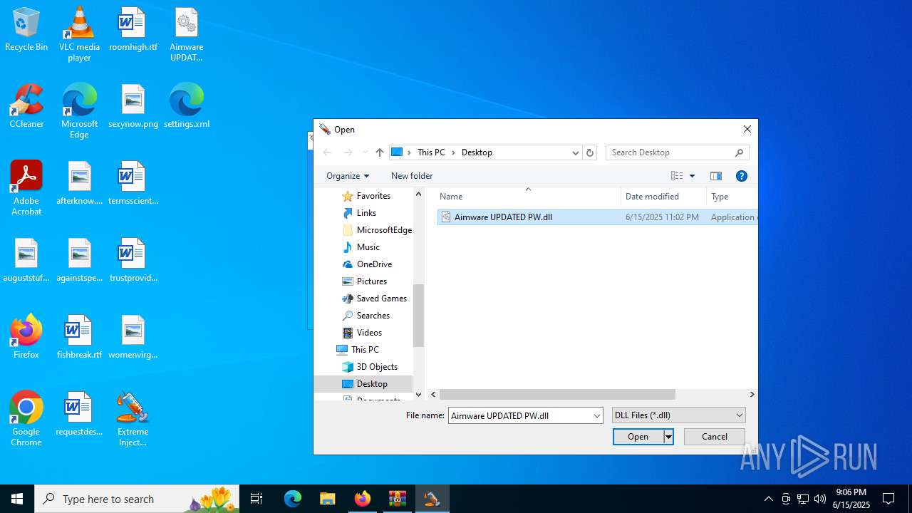Click Extreme Injector taskbar icon

[432, 499]
